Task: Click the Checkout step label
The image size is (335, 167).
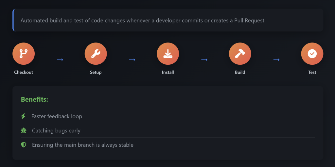Action: (x=24, y=72)
